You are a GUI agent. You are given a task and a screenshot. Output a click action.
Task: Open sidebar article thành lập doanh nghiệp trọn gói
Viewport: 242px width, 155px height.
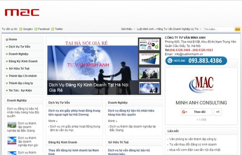(x=28, y=142)
